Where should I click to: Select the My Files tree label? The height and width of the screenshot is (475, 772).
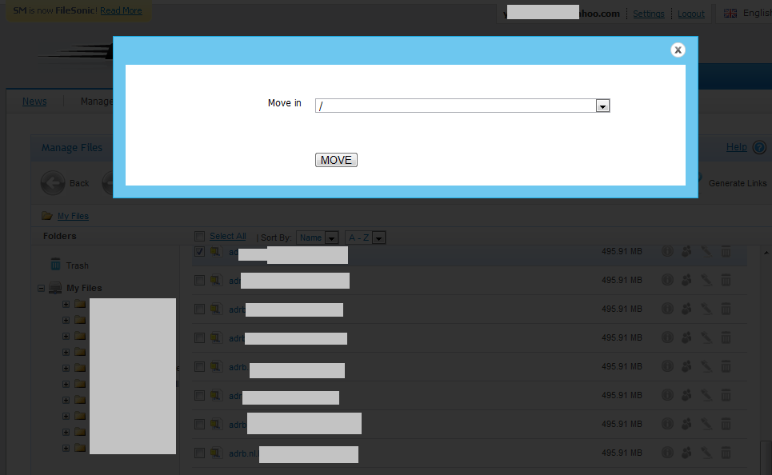pos(84,288)
